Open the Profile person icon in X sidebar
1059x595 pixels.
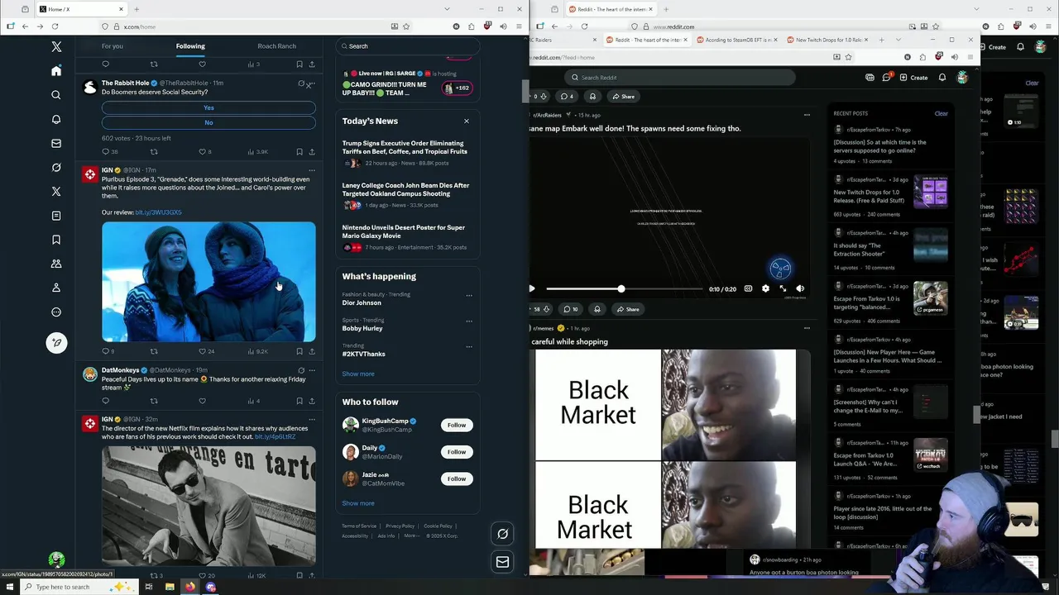click(56, 288)
